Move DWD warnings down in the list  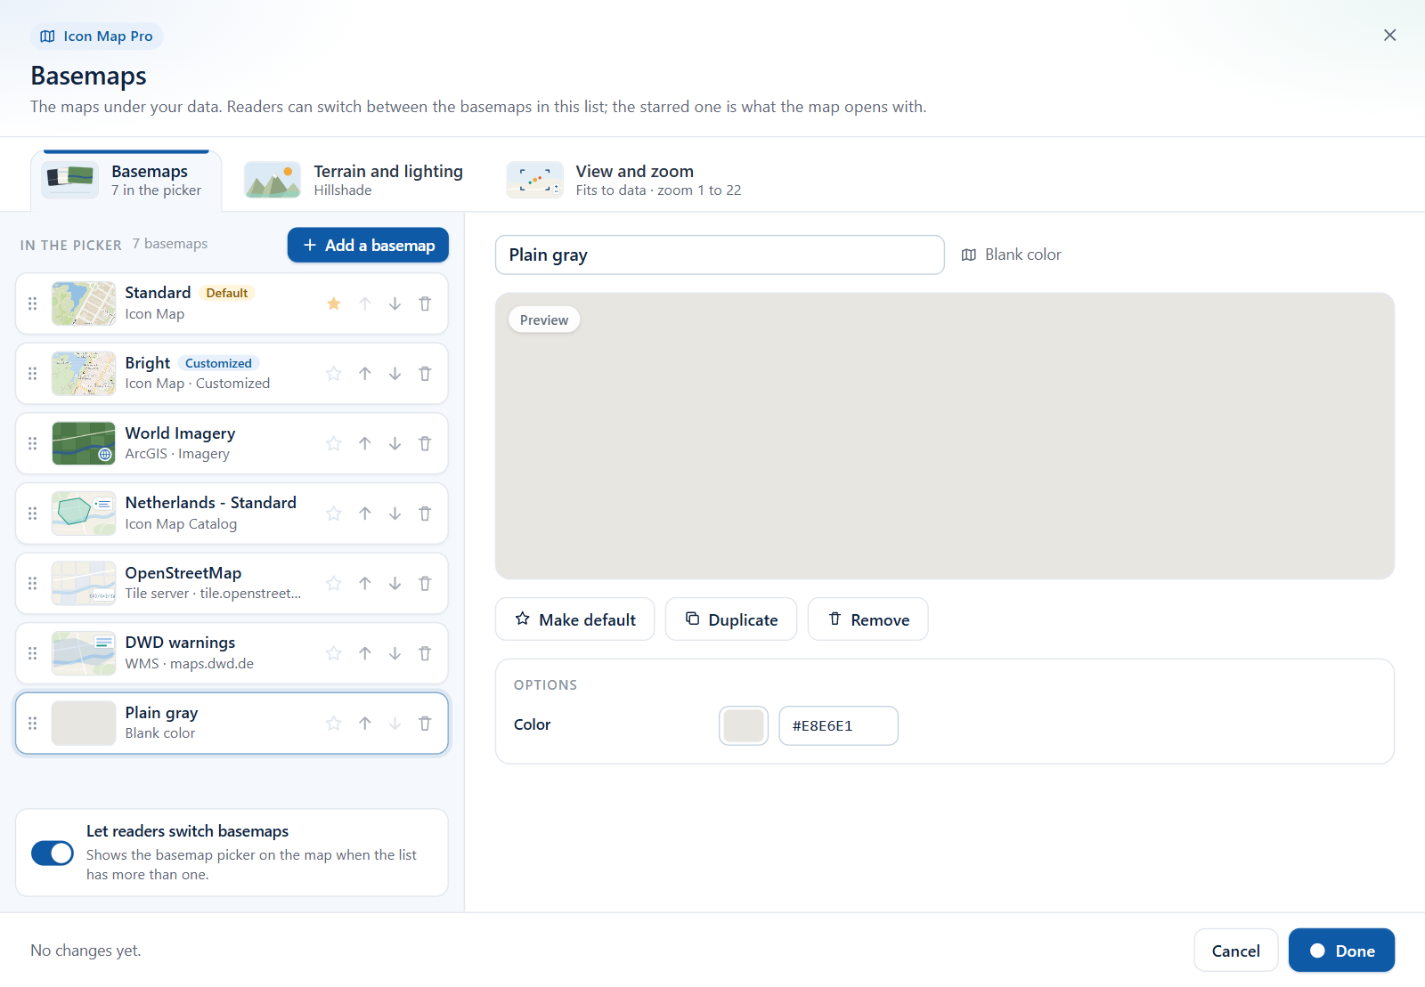coord(395,653)
